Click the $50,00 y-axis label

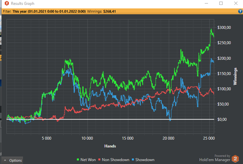pyautogui.click(x=223, y=104)
